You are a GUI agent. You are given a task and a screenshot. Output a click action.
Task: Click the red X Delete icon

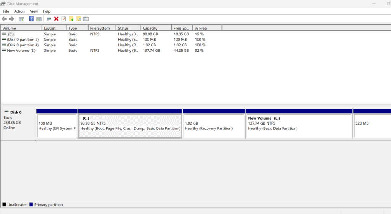(57, 19)
